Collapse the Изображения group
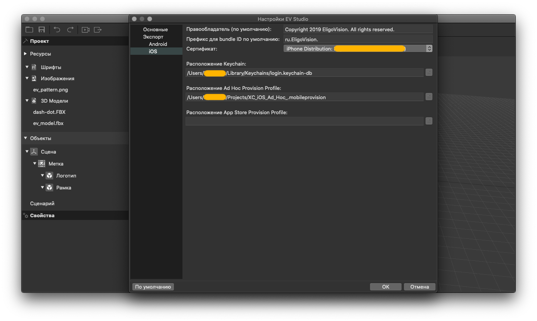This screenshot has width=537, height=321. point(27,78)
